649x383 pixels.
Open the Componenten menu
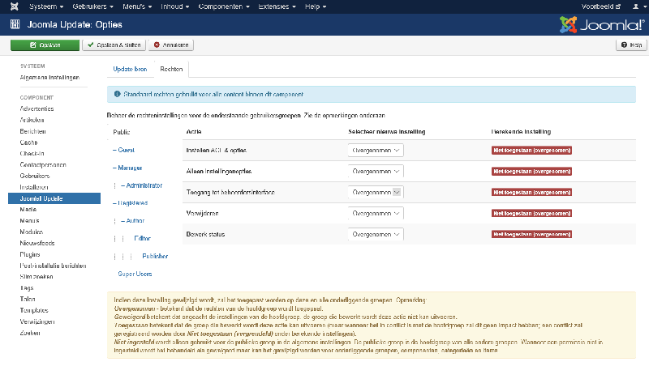[224, 6]
